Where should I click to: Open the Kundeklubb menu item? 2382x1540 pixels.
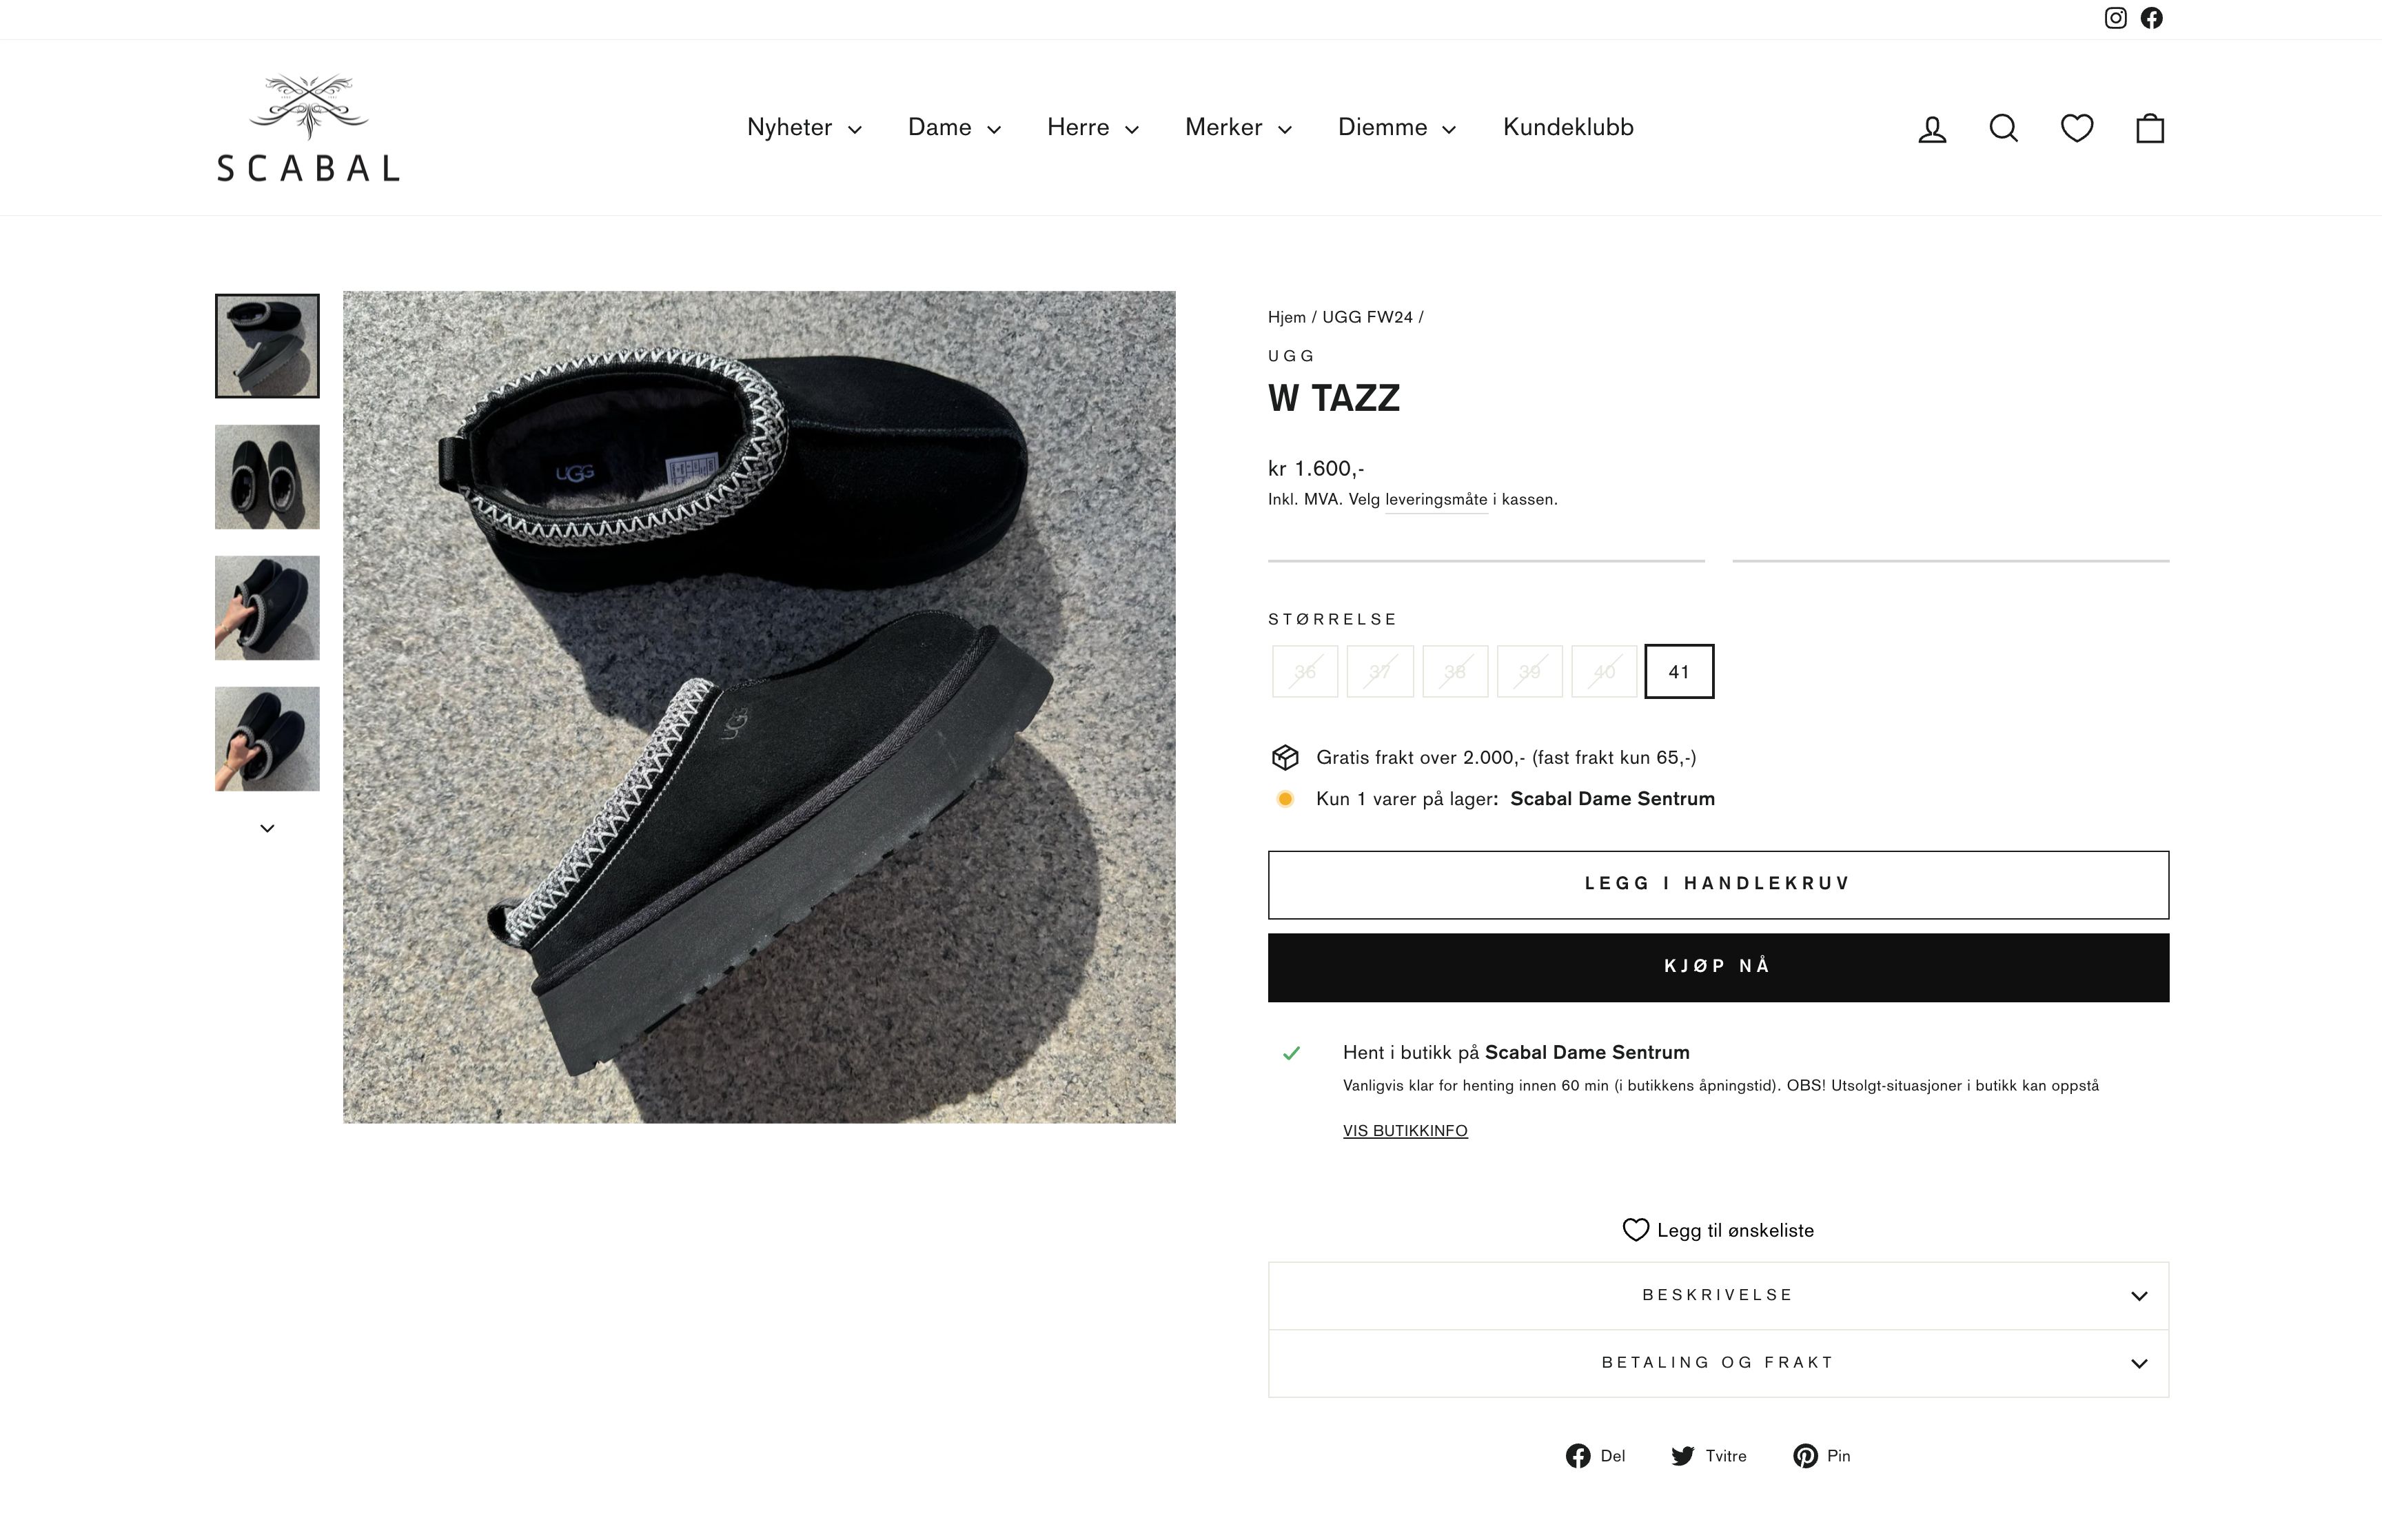[x=1567, y=127]
